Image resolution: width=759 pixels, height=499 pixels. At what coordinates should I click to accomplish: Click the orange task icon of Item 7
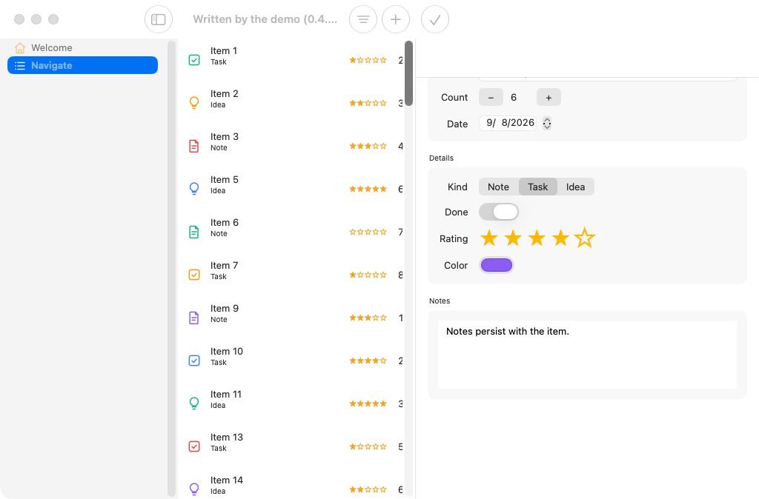tap(194, 275)
